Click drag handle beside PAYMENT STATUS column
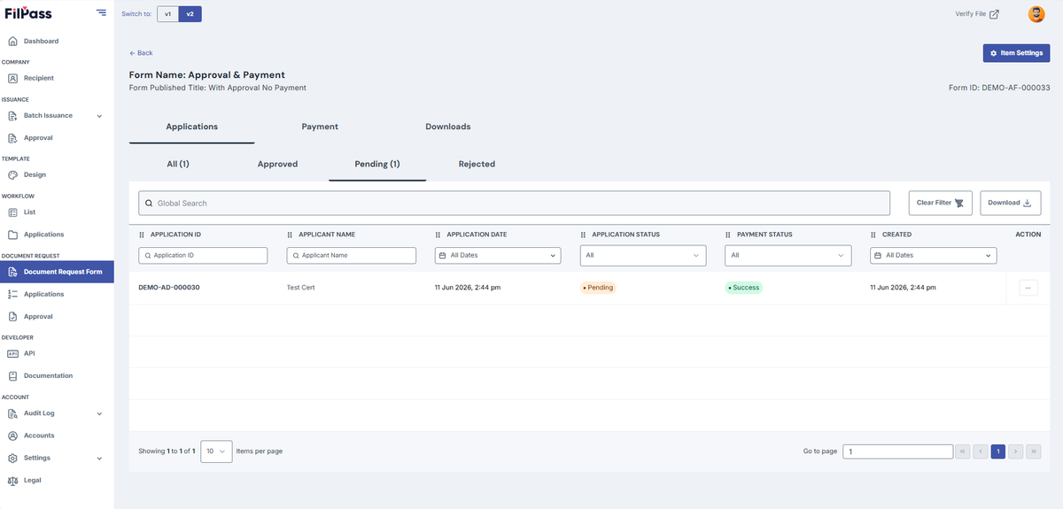The width and height of the screenshot is (1063, 509). (x=728, y=235)
